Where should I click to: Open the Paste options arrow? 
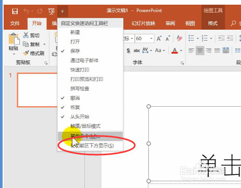tap(14, 54)
